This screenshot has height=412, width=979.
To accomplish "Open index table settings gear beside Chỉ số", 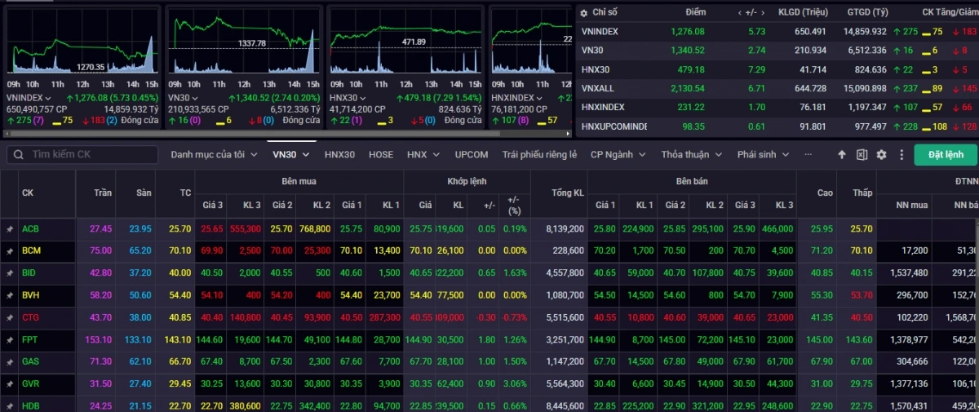I will pos(583,13).
